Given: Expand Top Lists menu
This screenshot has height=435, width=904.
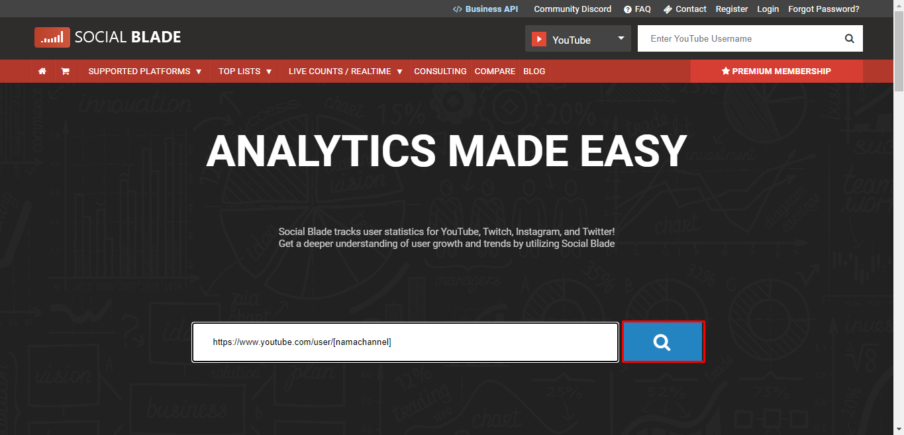Looking at the screenshot, I should point(245,72).
